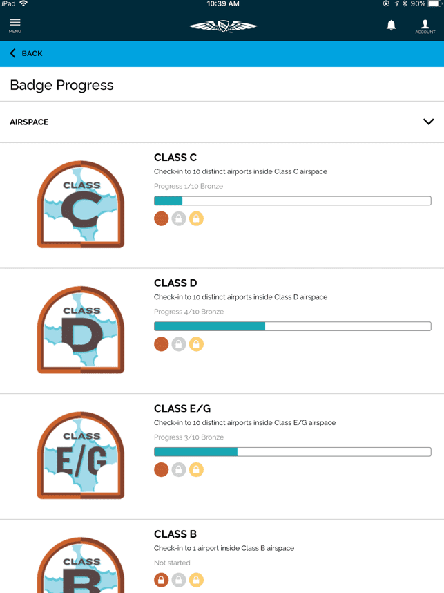Select Class C bronze medal circle
Image resolution: width=444 pixels, height=593 pixels.
(x=162, y=218)
